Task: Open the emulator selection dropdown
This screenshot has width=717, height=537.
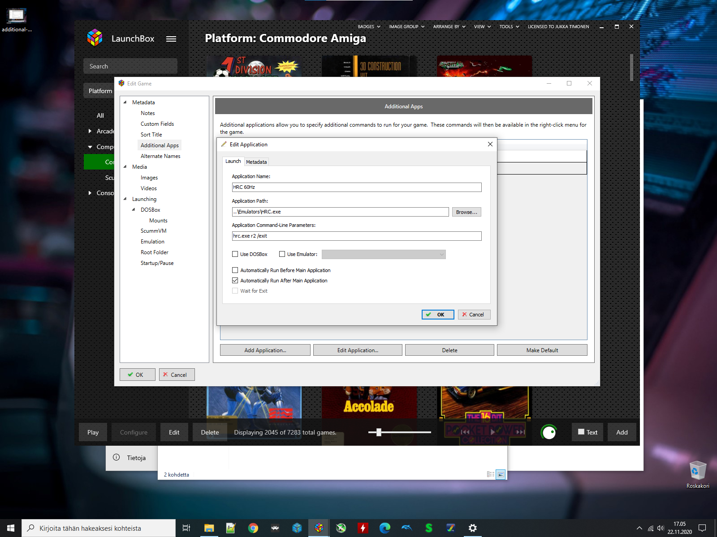Action: click(x=384, y=254)
